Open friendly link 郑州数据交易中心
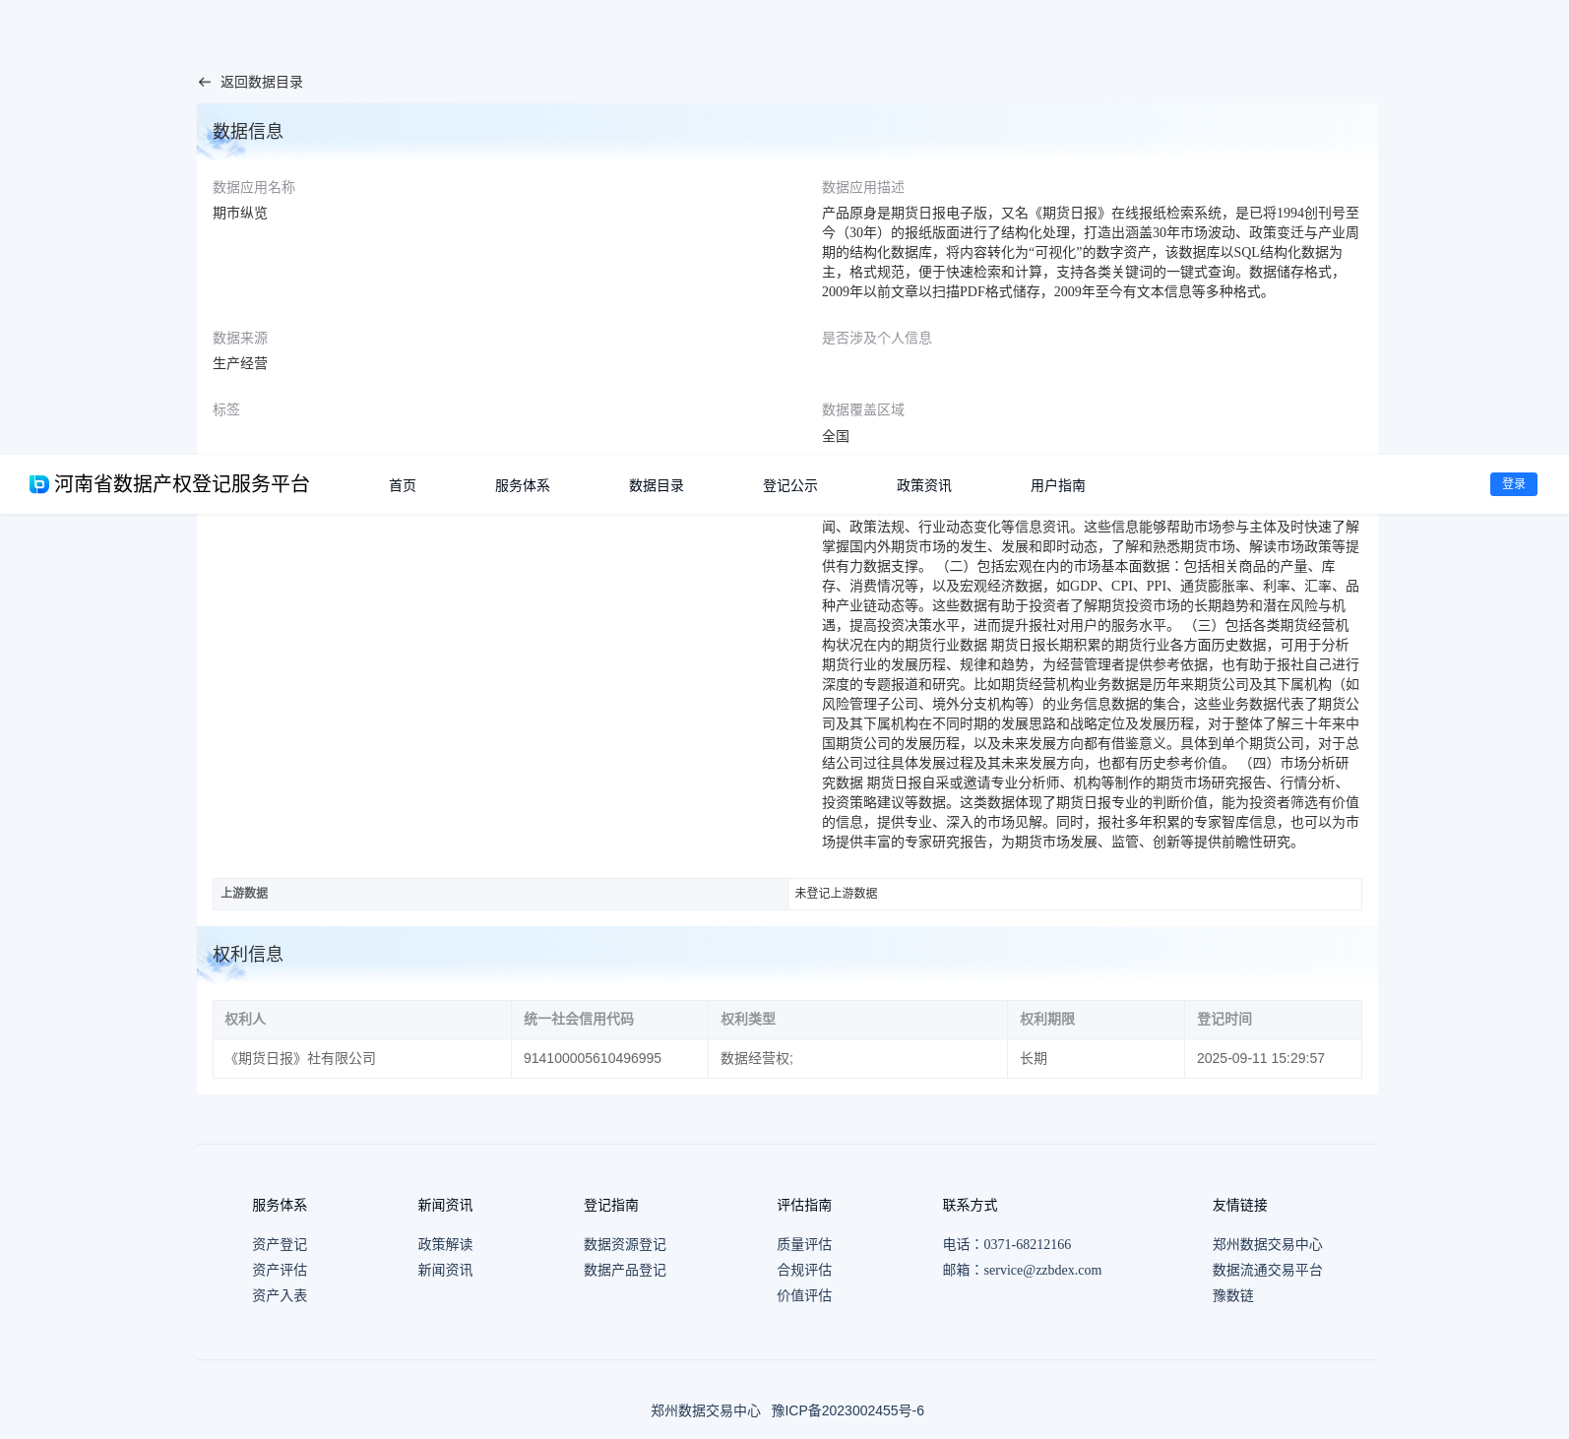Viewport: 1569px width, 1439px height. coord(1268,1244)
